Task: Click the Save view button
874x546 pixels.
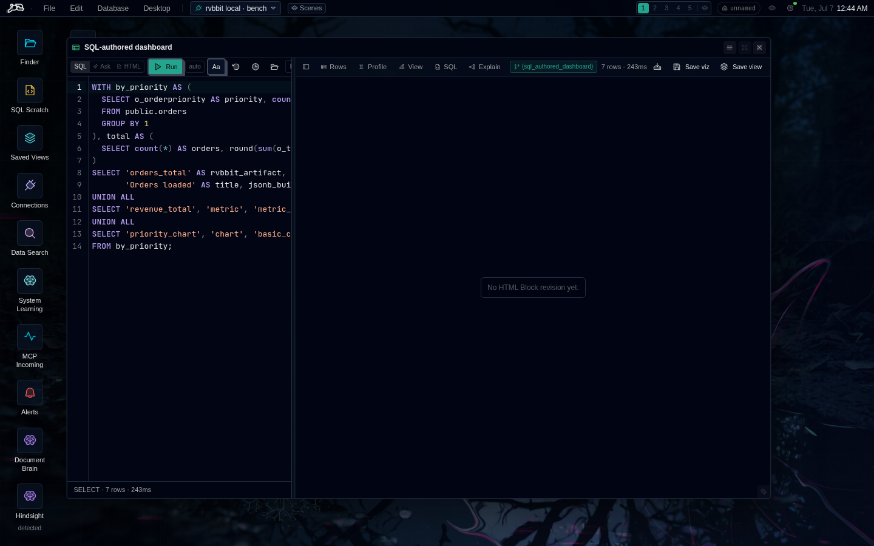Action: (x=741, y=67)
